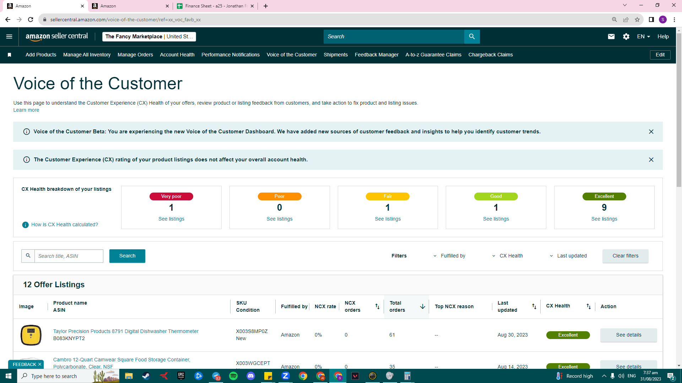Click the Taylor thermometer product thumbnail

31,335
